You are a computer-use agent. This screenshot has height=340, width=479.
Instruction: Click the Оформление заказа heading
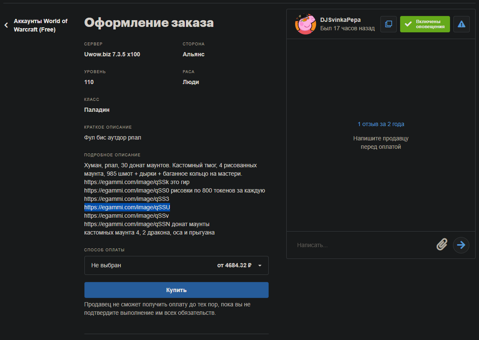(149, 23)
